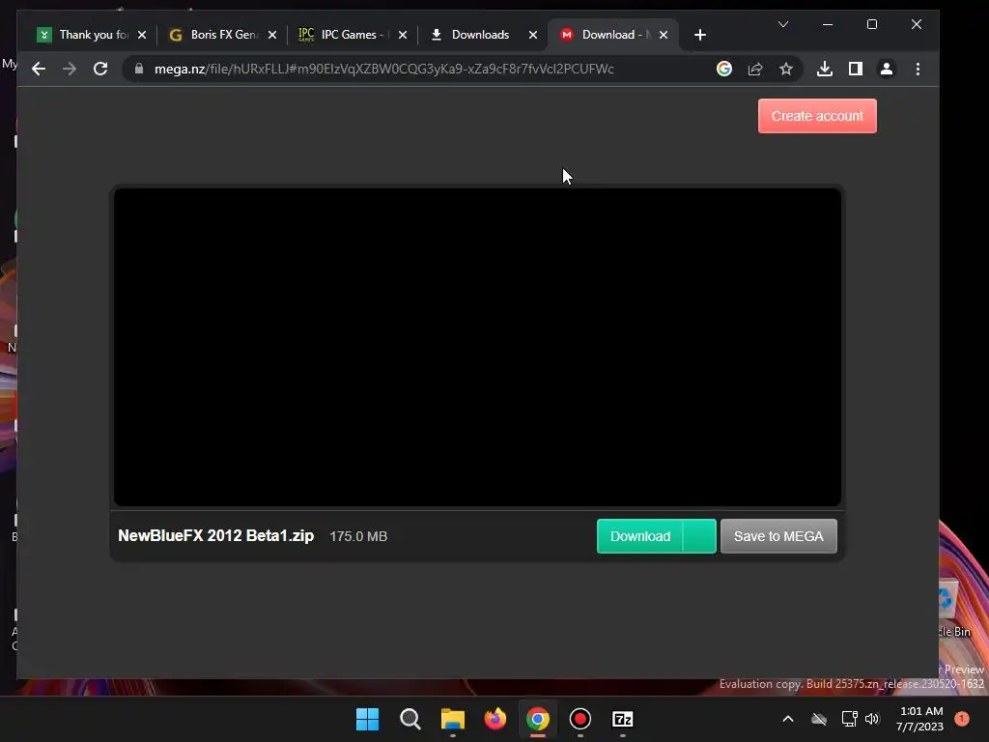This screenshot has width=989, height=742.
Task: Launch Firefox from taskbar
Action: click(x=495, y=719)
